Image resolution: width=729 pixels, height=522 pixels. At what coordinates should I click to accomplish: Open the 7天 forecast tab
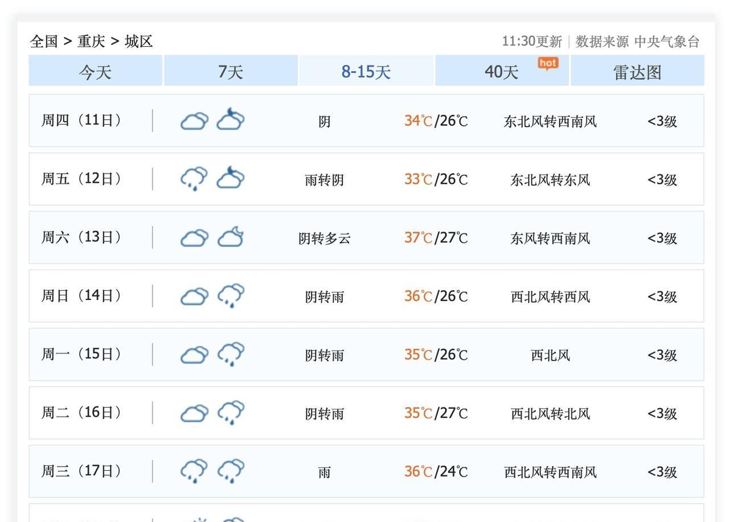[x=231, y=72]
